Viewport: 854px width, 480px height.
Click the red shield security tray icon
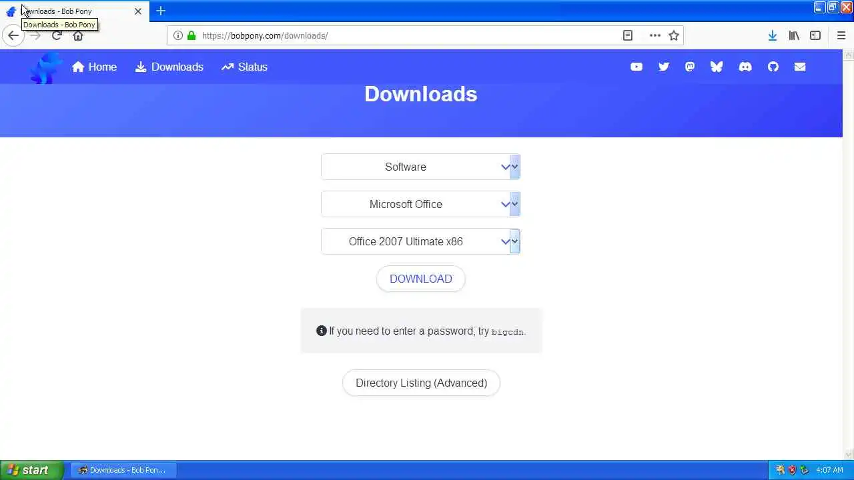[x=792, y=470]
